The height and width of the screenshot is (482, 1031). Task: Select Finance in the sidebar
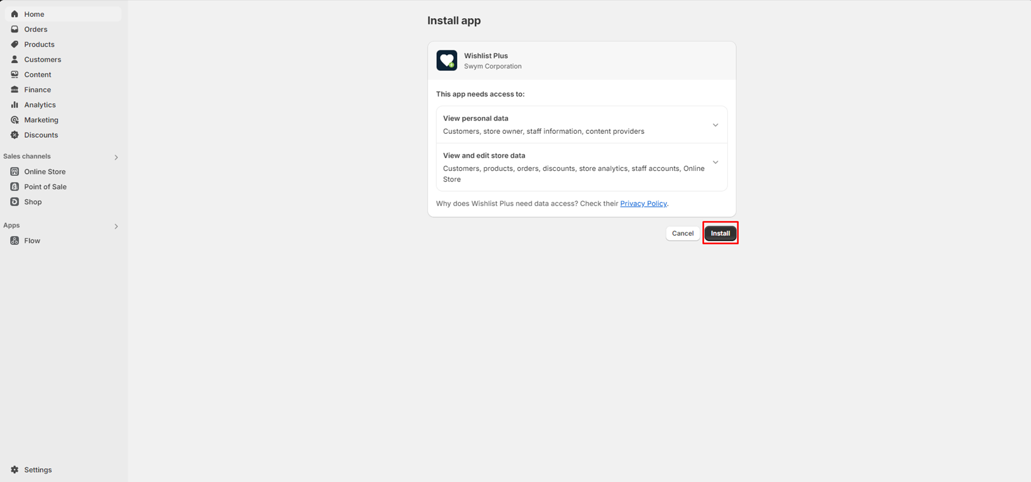[37, 90]
